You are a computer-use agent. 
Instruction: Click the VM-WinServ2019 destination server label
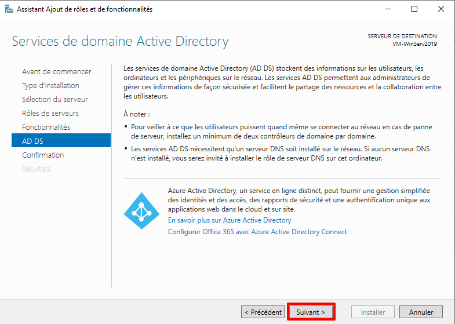click(x=414, y=45)
